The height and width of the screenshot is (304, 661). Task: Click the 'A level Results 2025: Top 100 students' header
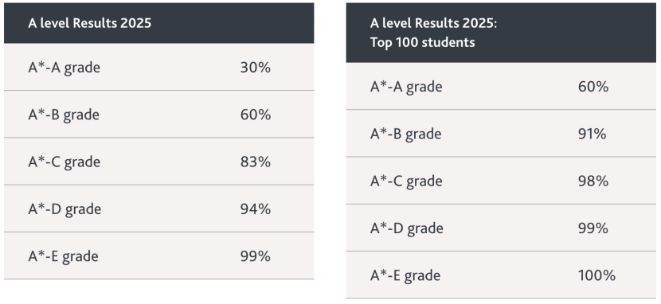click(x=501, y=33)
